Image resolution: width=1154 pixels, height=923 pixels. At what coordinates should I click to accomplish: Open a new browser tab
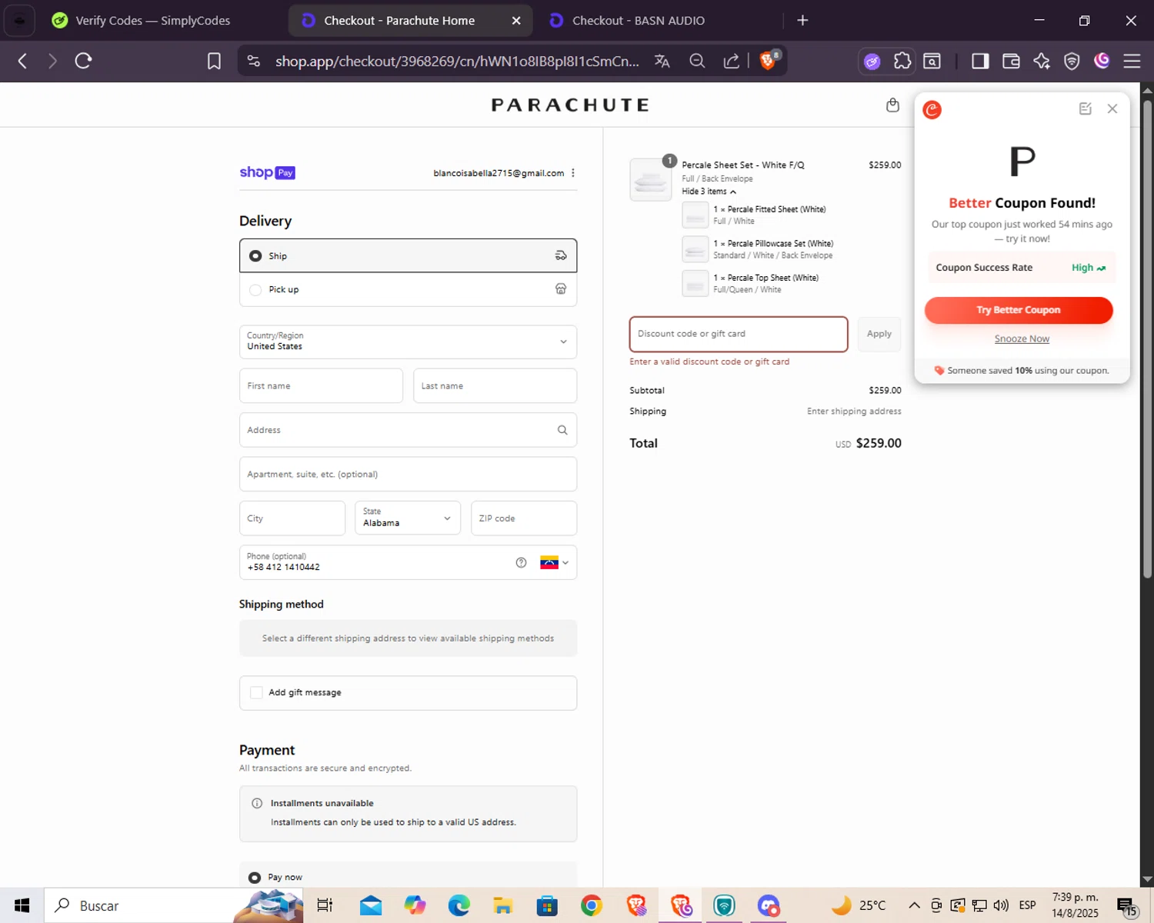pos(802,21)
